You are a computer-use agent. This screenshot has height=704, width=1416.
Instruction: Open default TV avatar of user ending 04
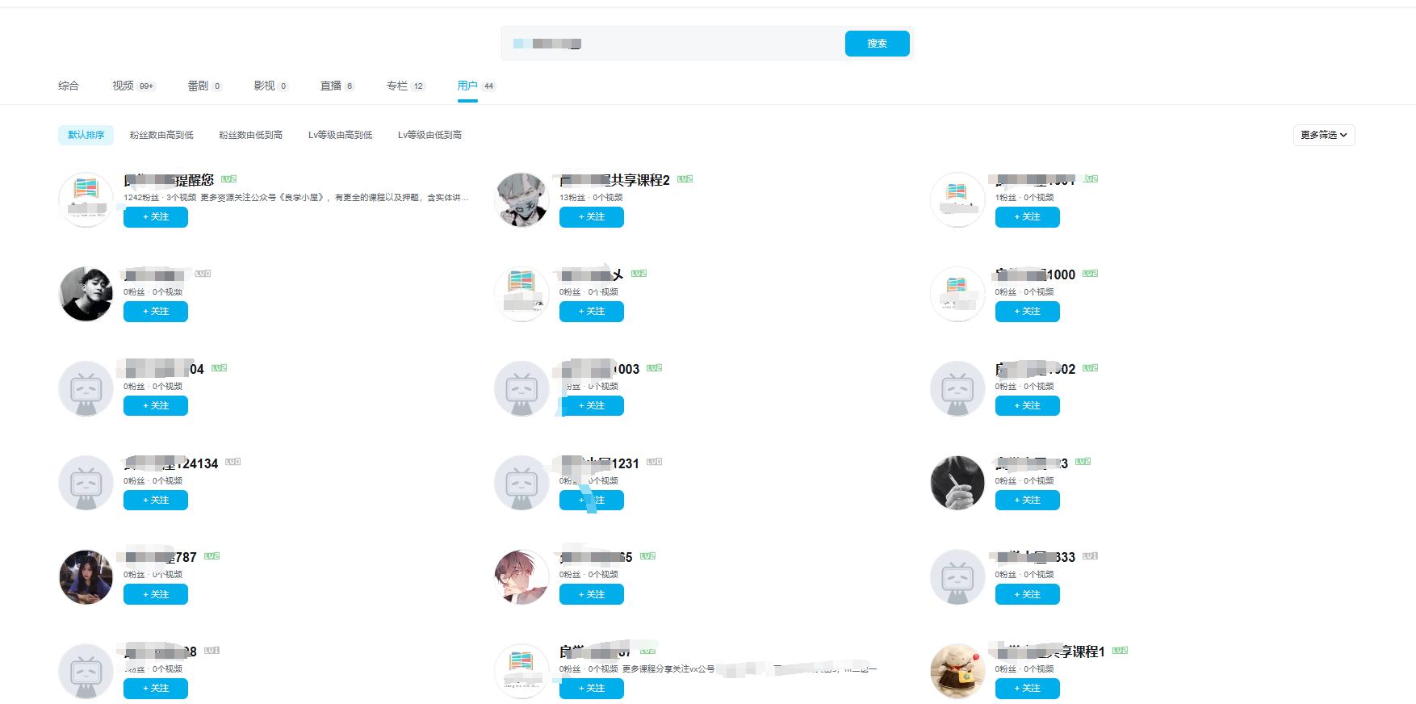click(x=86, y=388)
